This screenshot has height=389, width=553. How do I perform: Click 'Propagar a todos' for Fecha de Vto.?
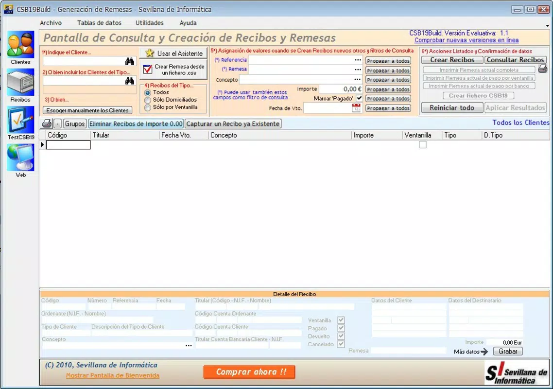coord(388,108)
